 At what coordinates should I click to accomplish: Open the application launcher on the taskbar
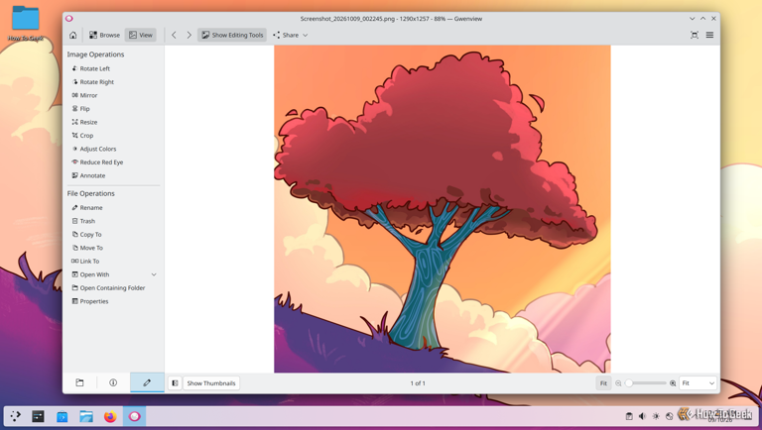(16, 416)
